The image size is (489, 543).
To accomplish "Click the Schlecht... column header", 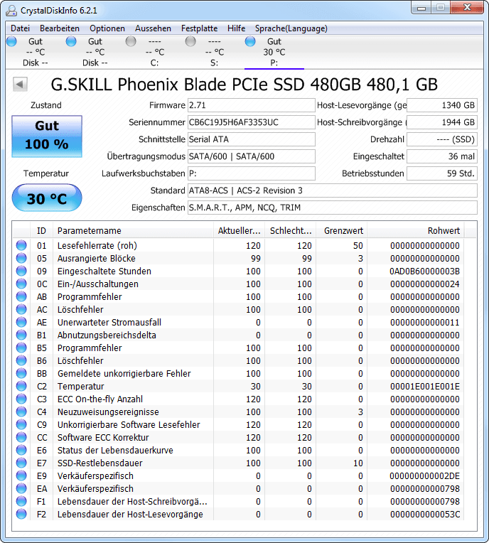I will [x=290, y=231].
